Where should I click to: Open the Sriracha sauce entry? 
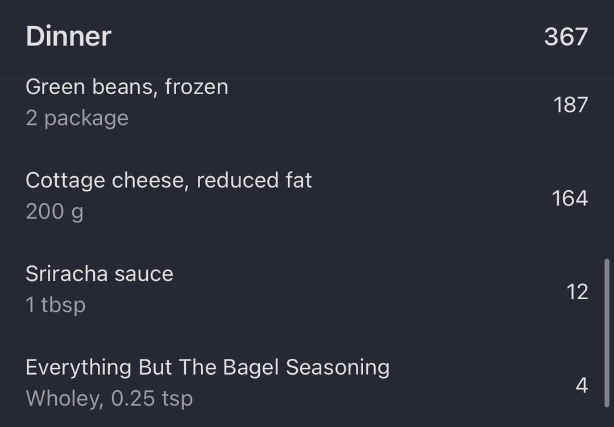pos(99,274)
